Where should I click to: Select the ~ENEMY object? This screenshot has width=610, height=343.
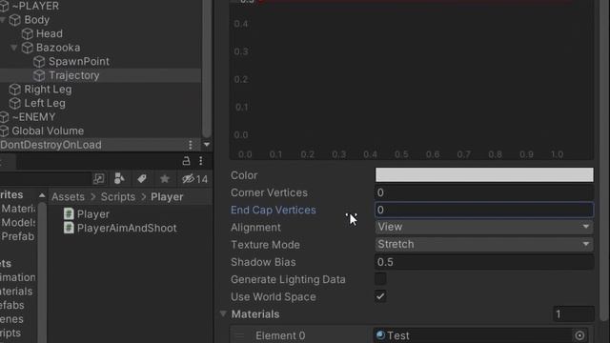[33, 117]
